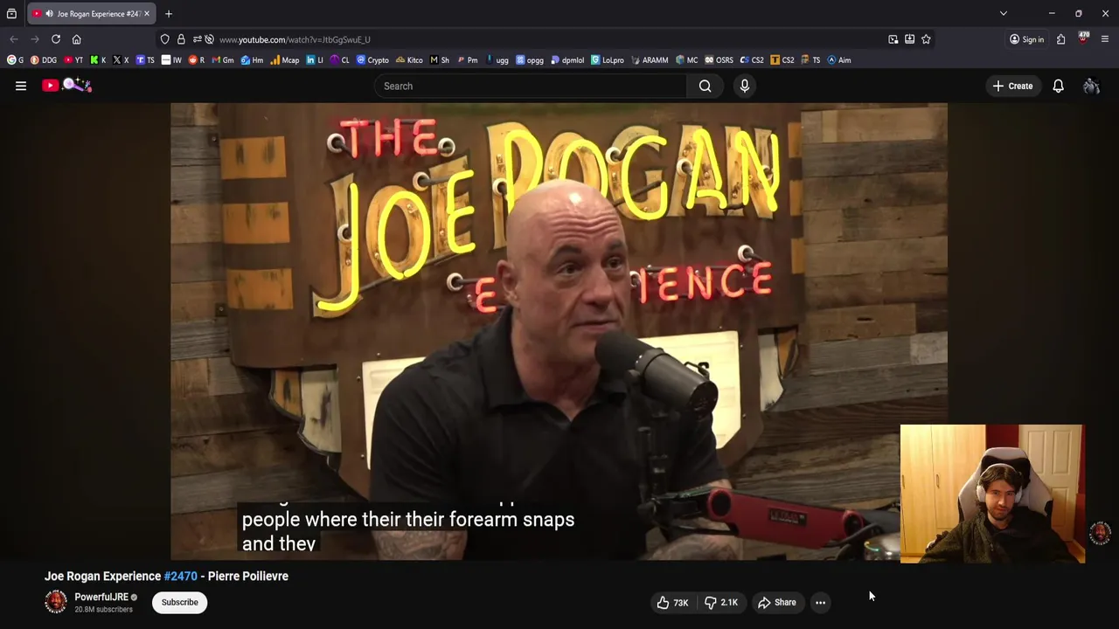Viewport: 1119px width, 629px height.
Task: Subscribe to the PowerfulJRE channel
Action: point(179,602)
